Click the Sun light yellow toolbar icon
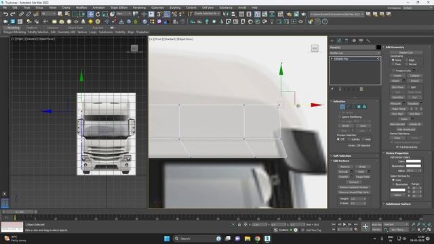Image resolution: width=434 pixels, height=244 pixels. click(x=90, y=22)
